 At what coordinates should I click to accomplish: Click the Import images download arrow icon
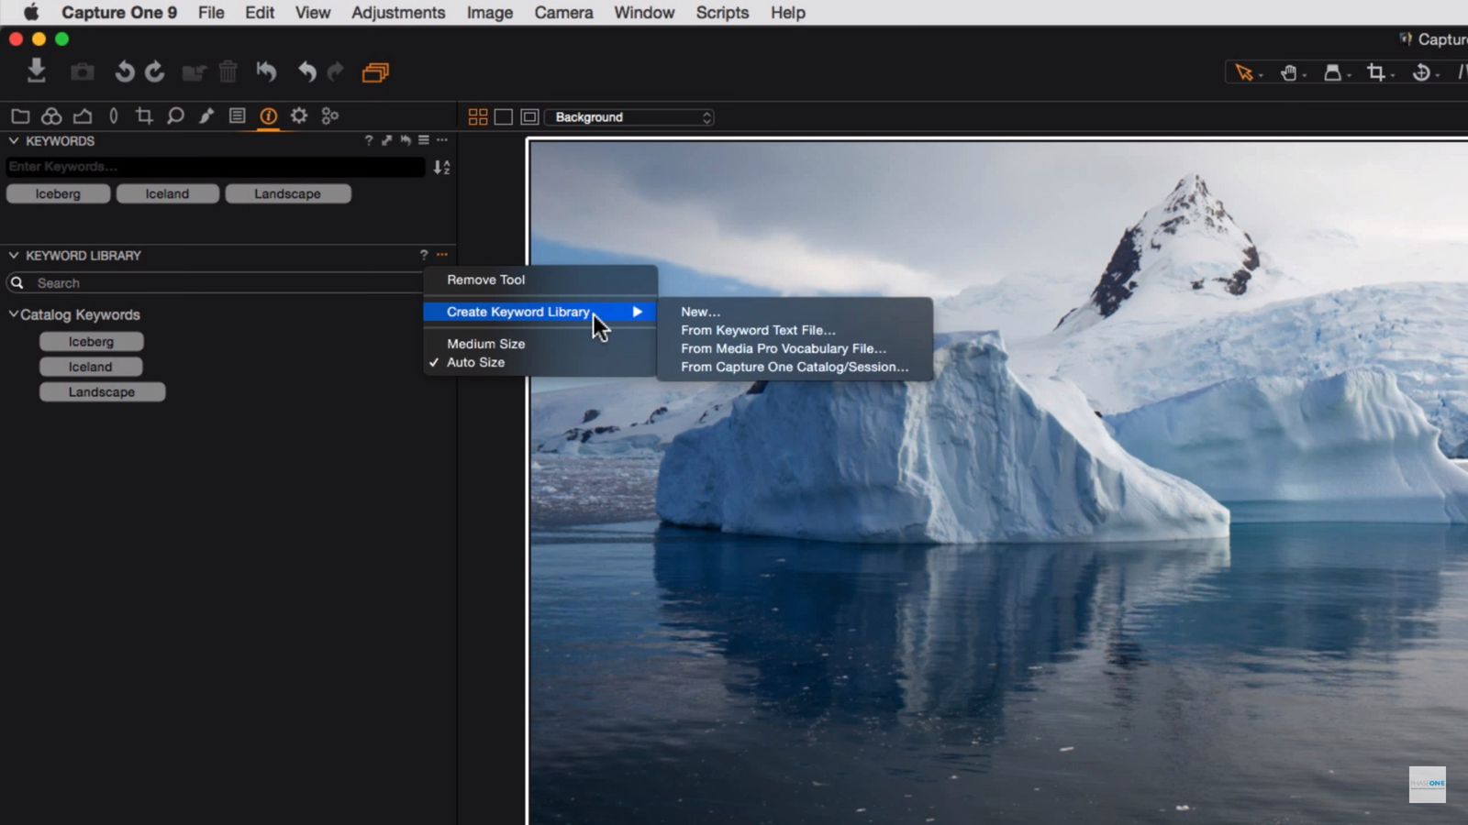(x=37, y=71)
